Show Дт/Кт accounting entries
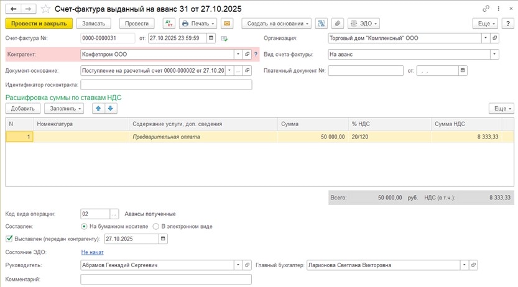Screen dimensions: 518x287 click(x=169, y=24)
